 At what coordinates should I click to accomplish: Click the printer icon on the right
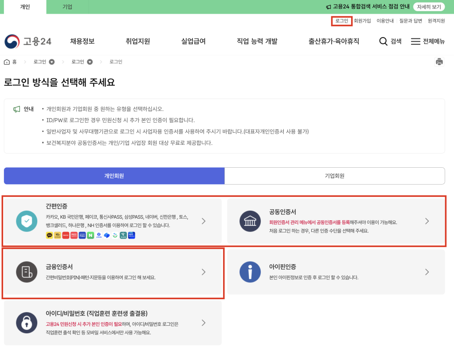pos(439,62)
